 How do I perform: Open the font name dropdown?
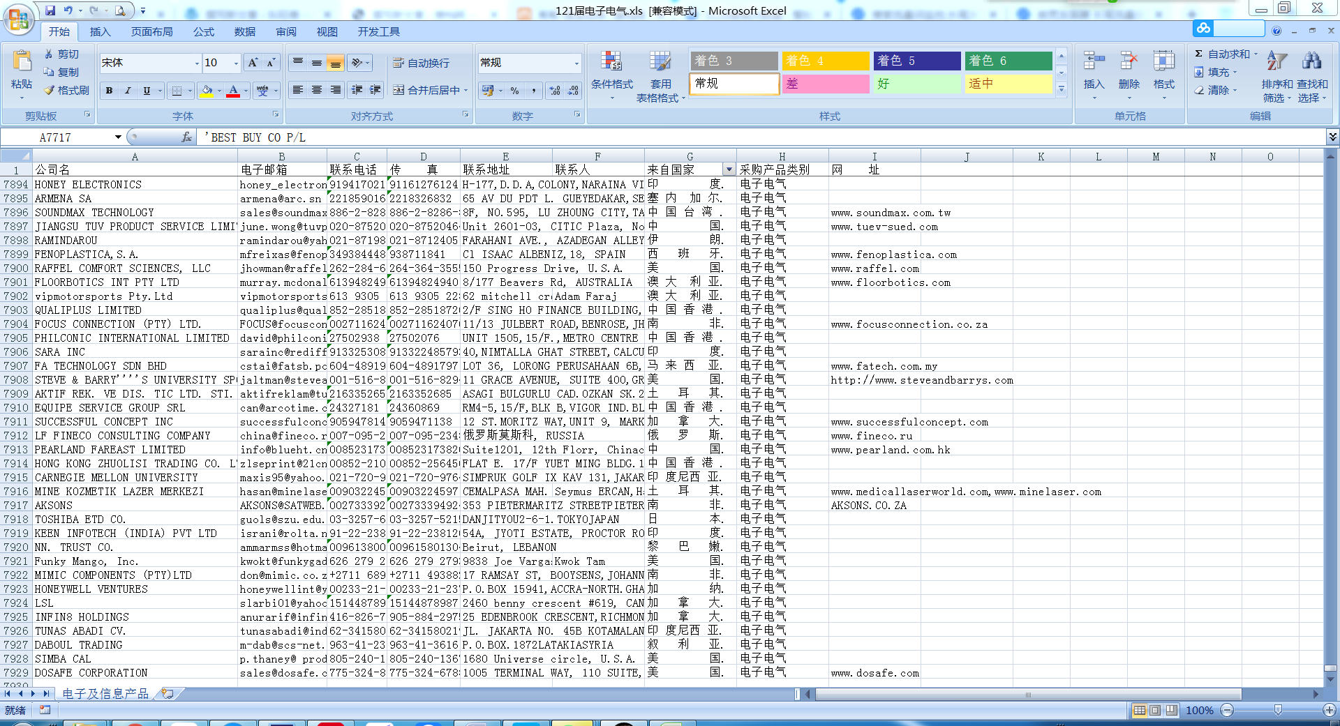(196, 63)
